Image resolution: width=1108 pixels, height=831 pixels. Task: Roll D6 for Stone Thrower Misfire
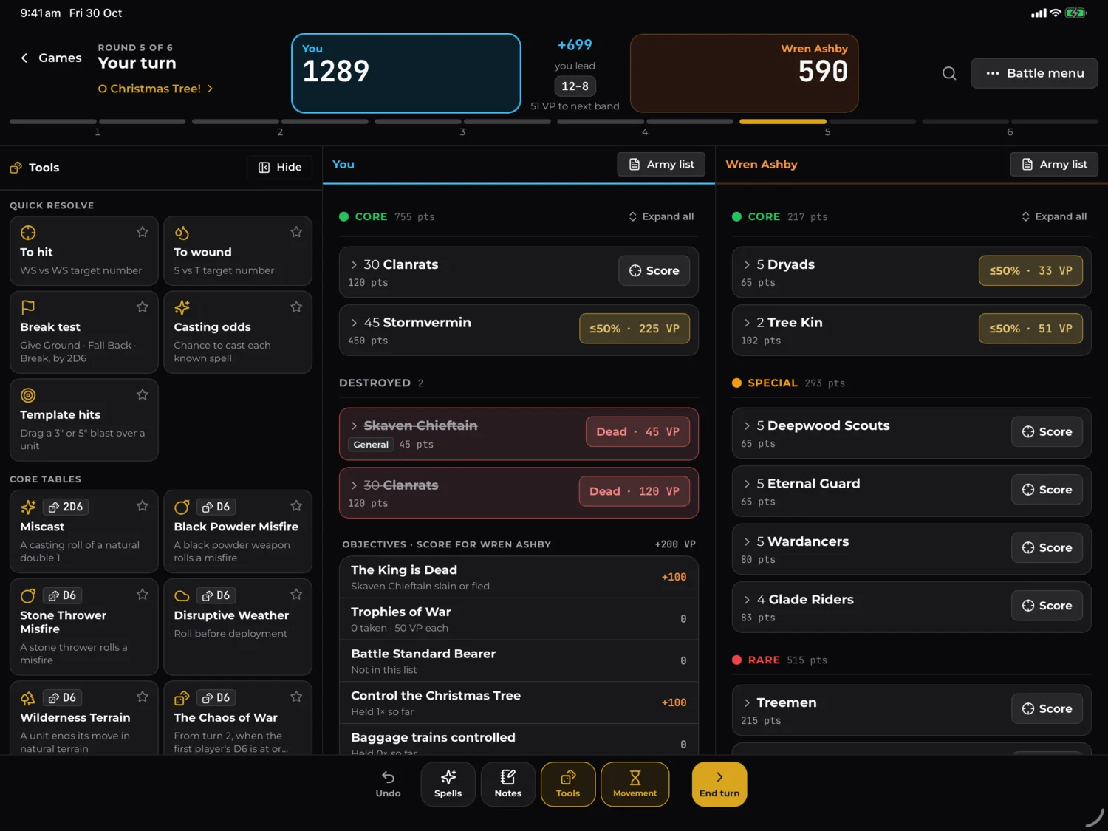(62, 595)
